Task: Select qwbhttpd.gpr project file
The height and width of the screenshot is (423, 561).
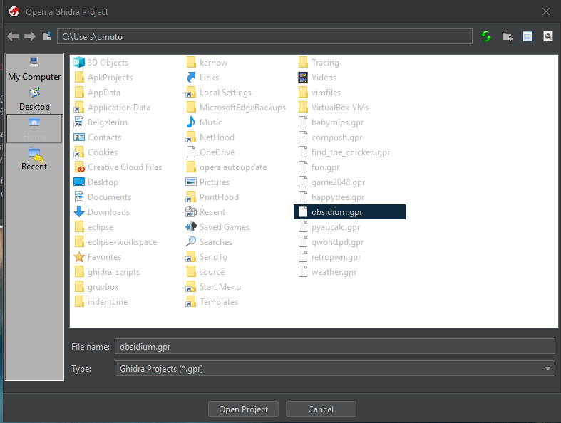Action: point(331,242)
